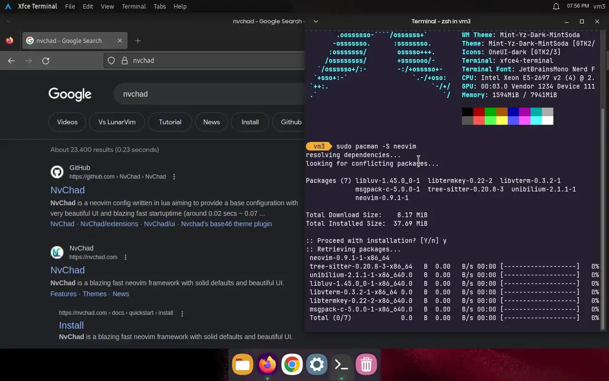
Task: Open the NvChad/extensions sitelink
Action: click(109, 224)
